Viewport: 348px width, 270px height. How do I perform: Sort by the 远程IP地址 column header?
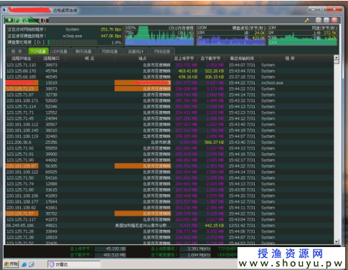pos(22,58)
